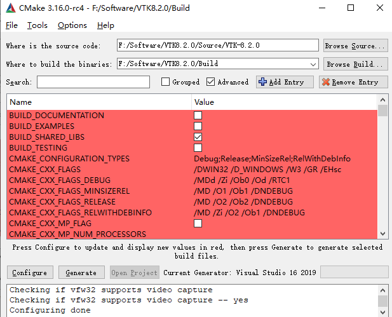This screenshot has height=317, width=392.
Task: Select the BUILD_DOCUMENTATION row name
Action: point(57,115)
